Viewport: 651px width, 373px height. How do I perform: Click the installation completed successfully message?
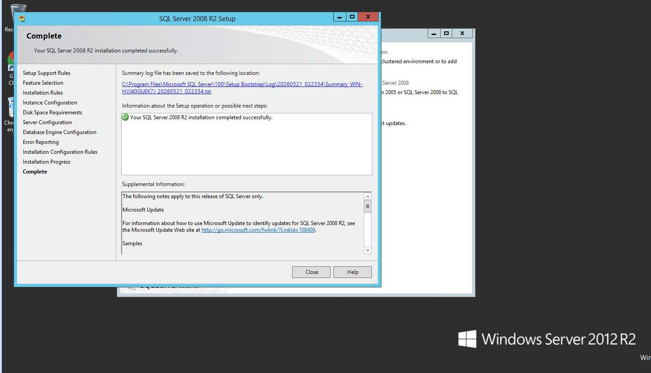(201, 117)
